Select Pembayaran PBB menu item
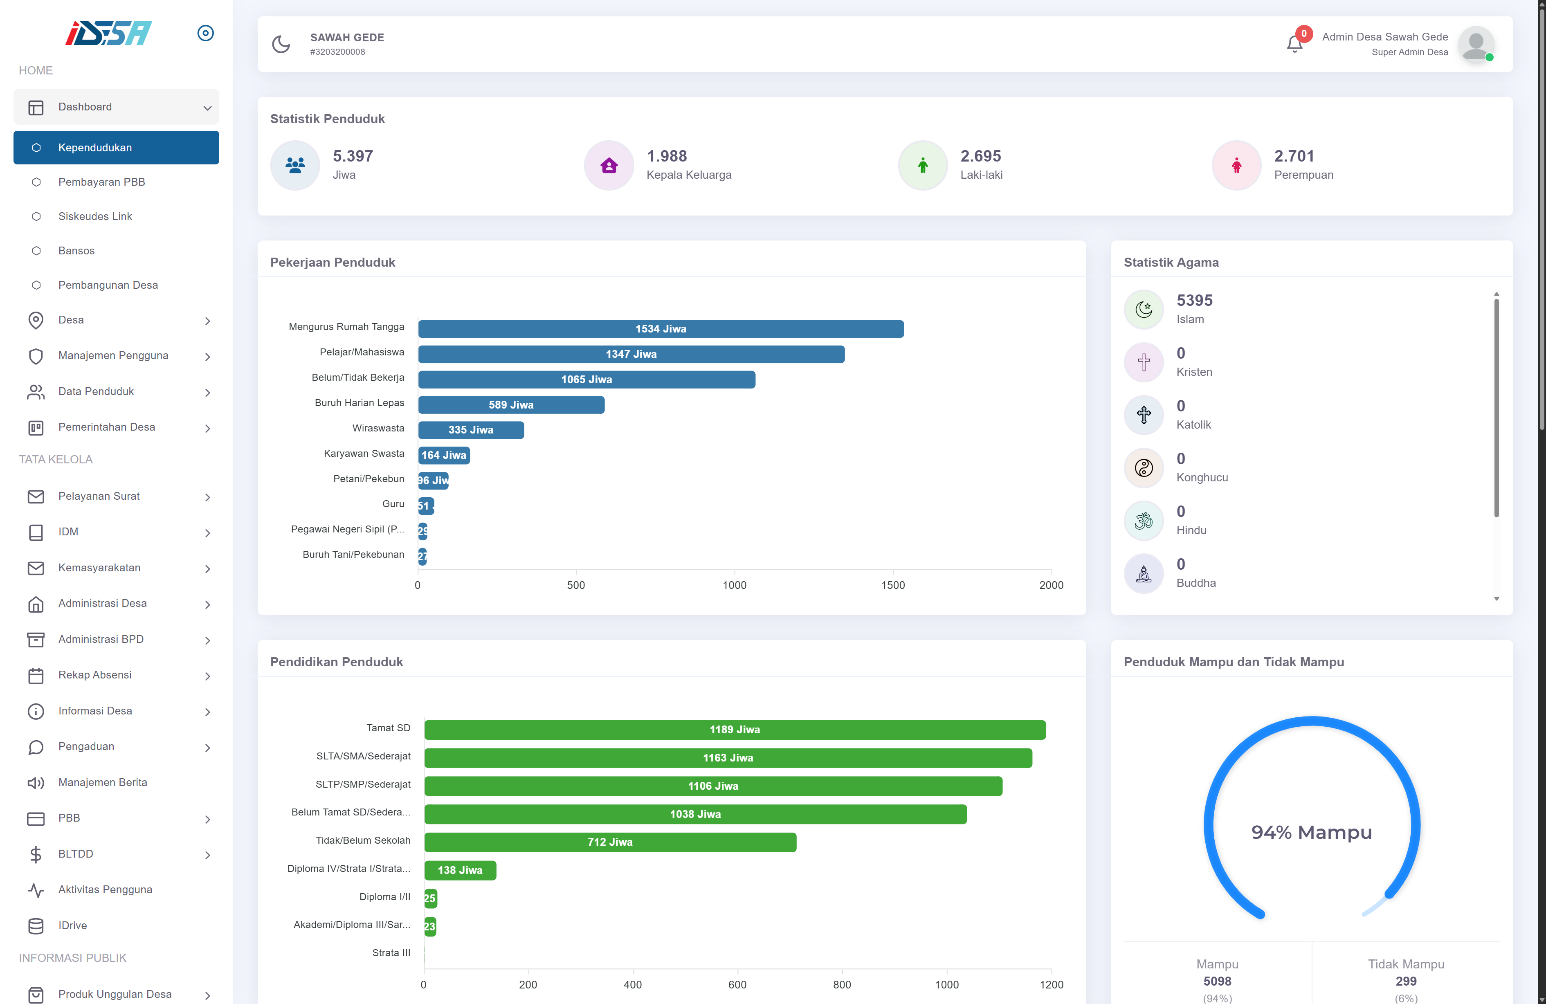 tap(101, 182)
